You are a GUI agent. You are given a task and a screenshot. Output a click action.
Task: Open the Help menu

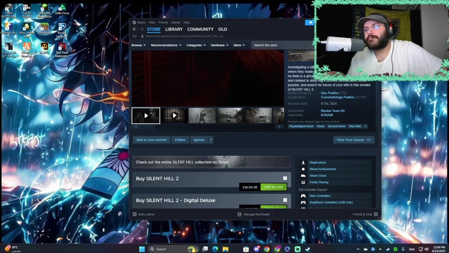[x=187, y=22]
